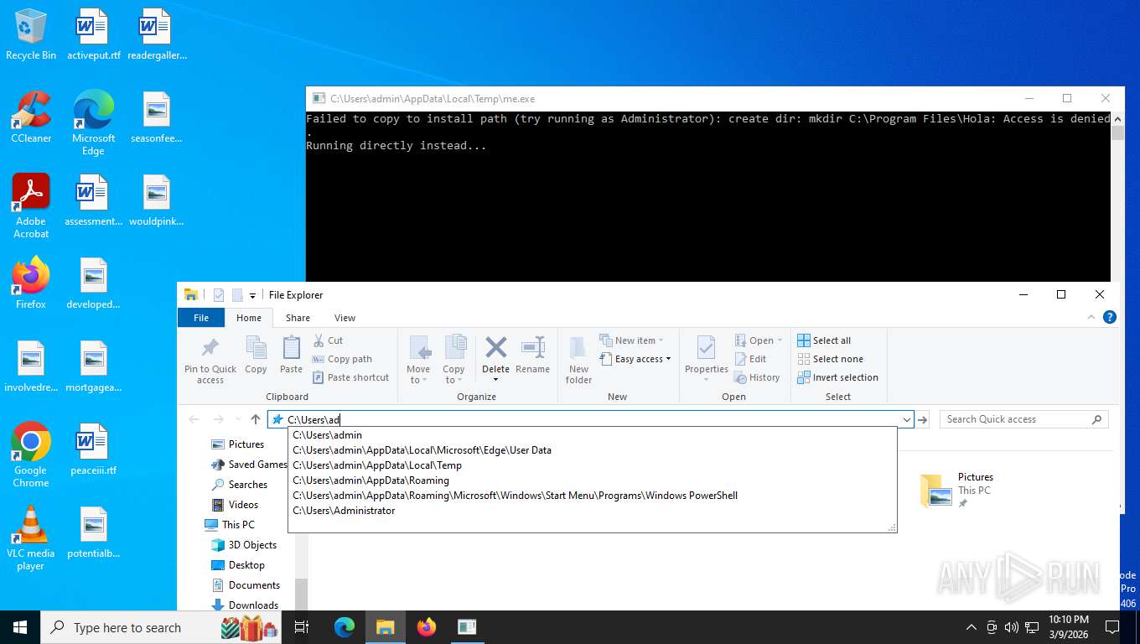Screen dimensions: 1140x644
Task: Click the Properties button in ribbon
Action: coord(707,359)
